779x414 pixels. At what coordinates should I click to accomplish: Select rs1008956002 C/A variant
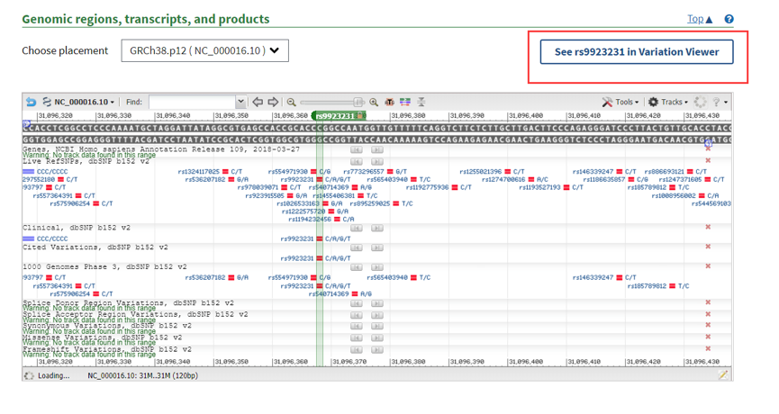[x=685, y=195]
